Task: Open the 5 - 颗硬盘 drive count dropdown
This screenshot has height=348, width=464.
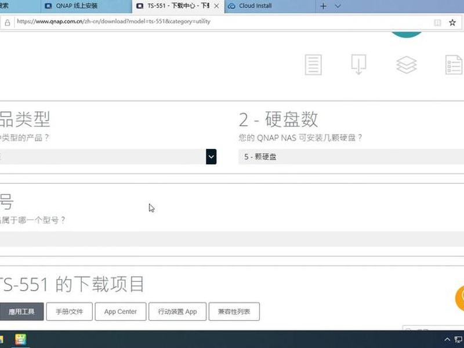Action: tap(351, 157)
